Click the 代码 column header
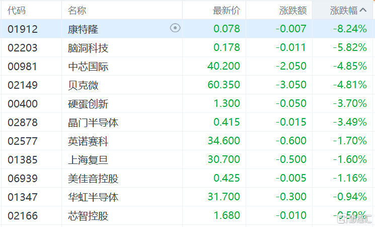 [17, 10]
